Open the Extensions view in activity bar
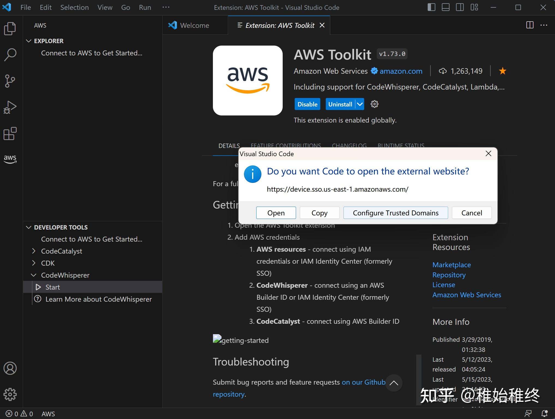The height and width of the screenshot is (419, 555). 10,133
